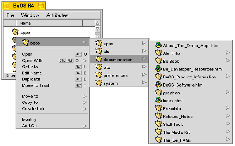
Task: Click the system folder icon
Action: [99, 83]
